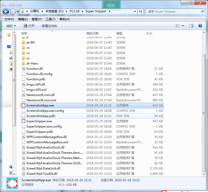This screenshot has width=208, height=192.
Task: Click the zh-Hans folder icon
Action: 23,63
